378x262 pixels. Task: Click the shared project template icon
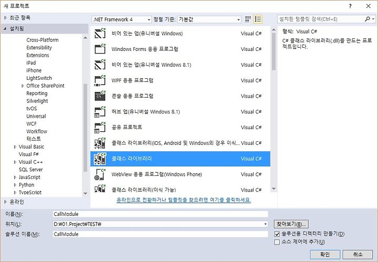point(100,128)
